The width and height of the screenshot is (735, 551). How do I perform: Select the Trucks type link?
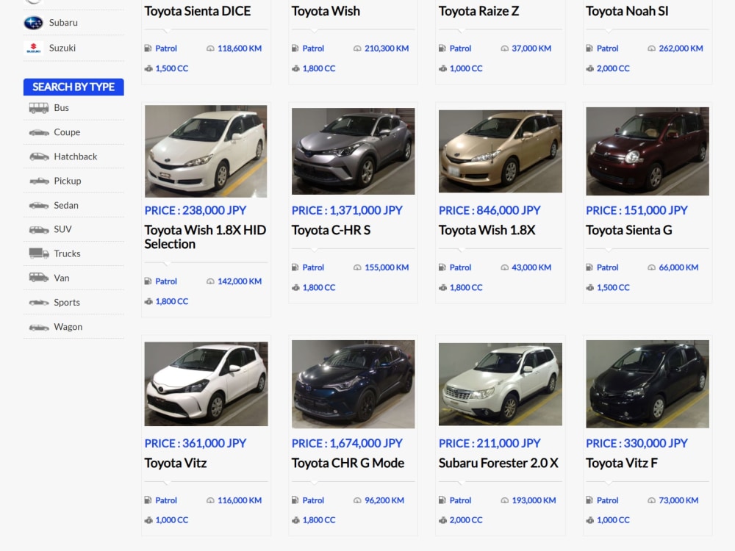point(67,253)
